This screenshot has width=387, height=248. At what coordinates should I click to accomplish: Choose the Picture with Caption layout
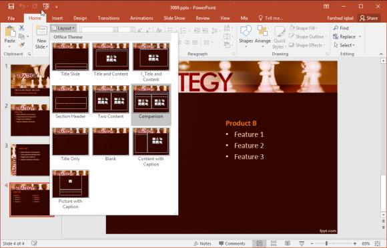coord(71,189)
